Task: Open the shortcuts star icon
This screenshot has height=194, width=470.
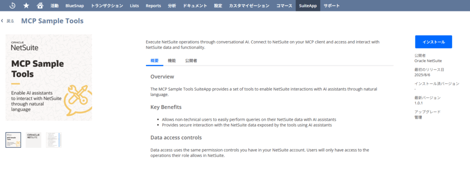Action: pyautogui.click(x=26, y=5)
